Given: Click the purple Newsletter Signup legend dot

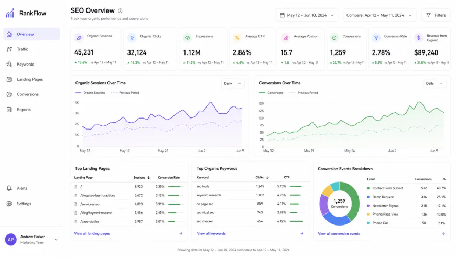Looking at the screenshot, I should tap(368, 206).
